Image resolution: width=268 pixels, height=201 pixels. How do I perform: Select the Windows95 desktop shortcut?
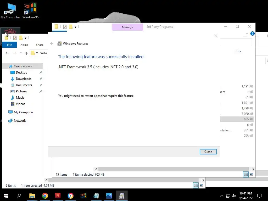(x=30, y=11)
